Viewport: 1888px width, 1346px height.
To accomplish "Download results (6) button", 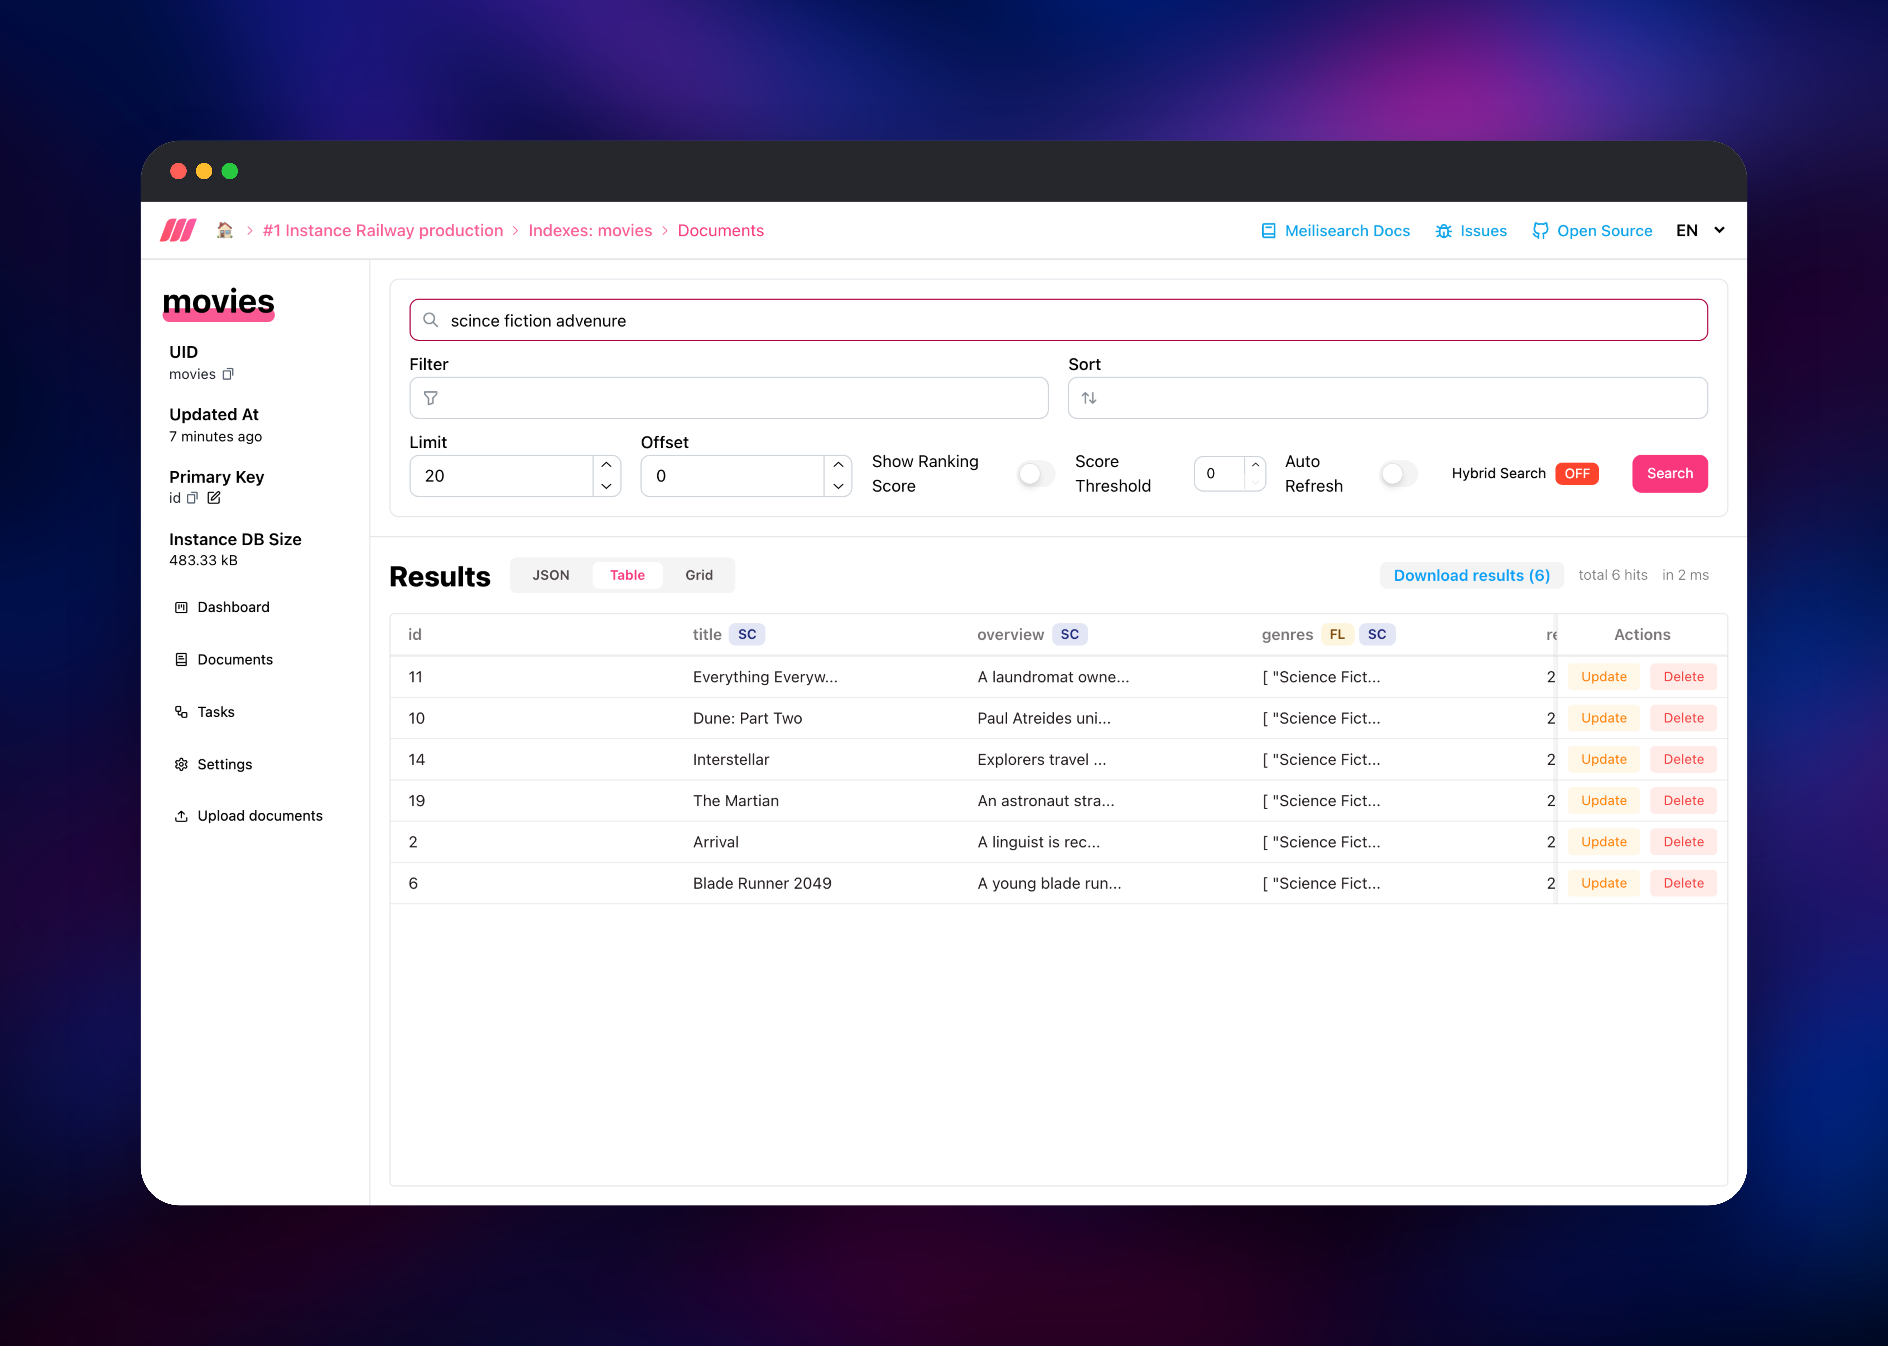I will pos(1472,575).
